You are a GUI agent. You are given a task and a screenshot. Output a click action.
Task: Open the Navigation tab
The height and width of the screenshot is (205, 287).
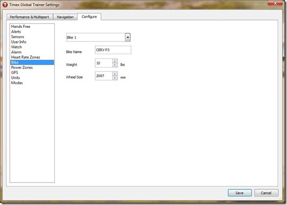coord(65,17)
